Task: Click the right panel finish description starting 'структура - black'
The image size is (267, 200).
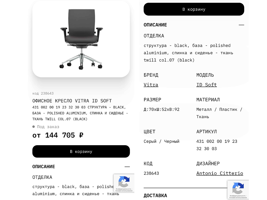Action: pyautogui.click(x=188, y=53)
